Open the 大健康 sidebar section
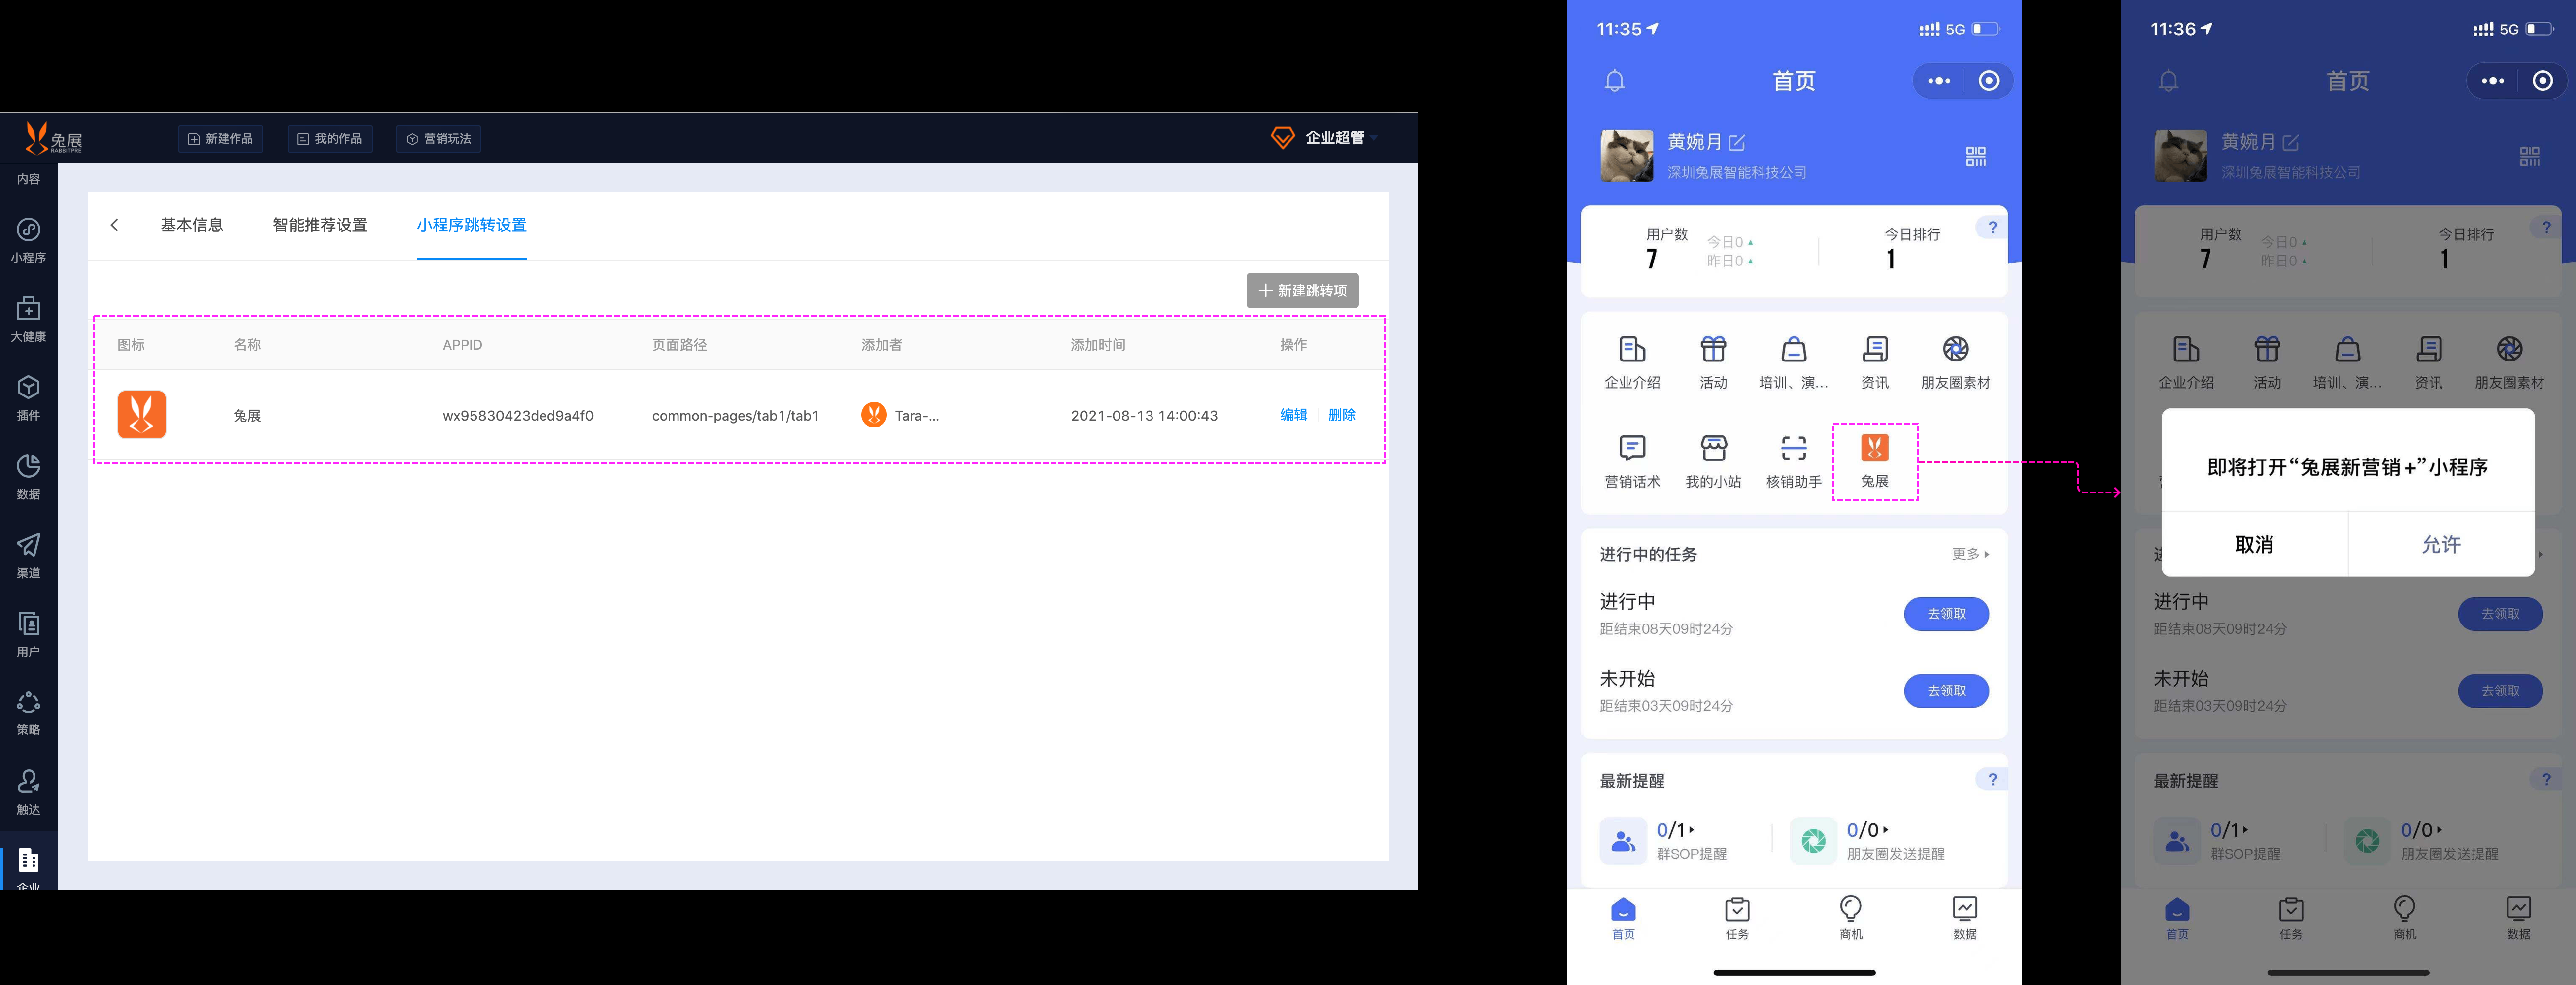 [28, 319]
